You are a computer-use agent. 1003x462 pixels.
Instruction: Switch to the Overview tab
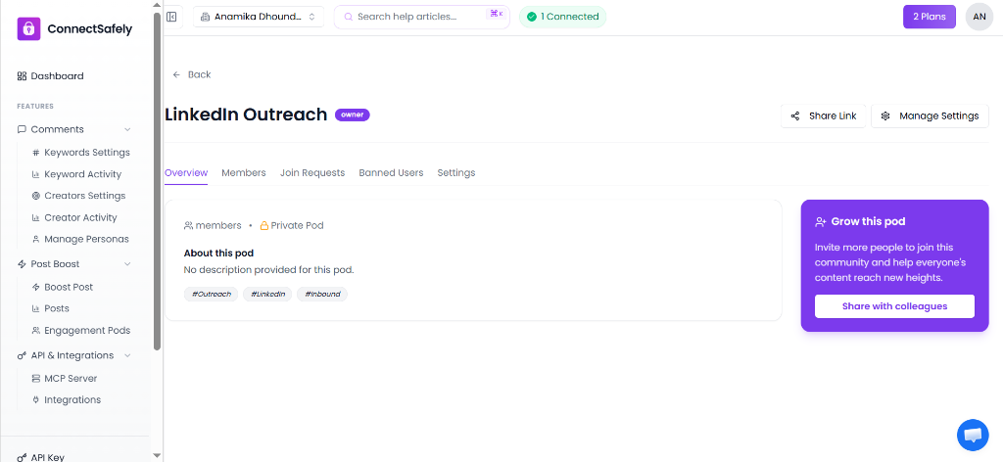coord(186,172)
